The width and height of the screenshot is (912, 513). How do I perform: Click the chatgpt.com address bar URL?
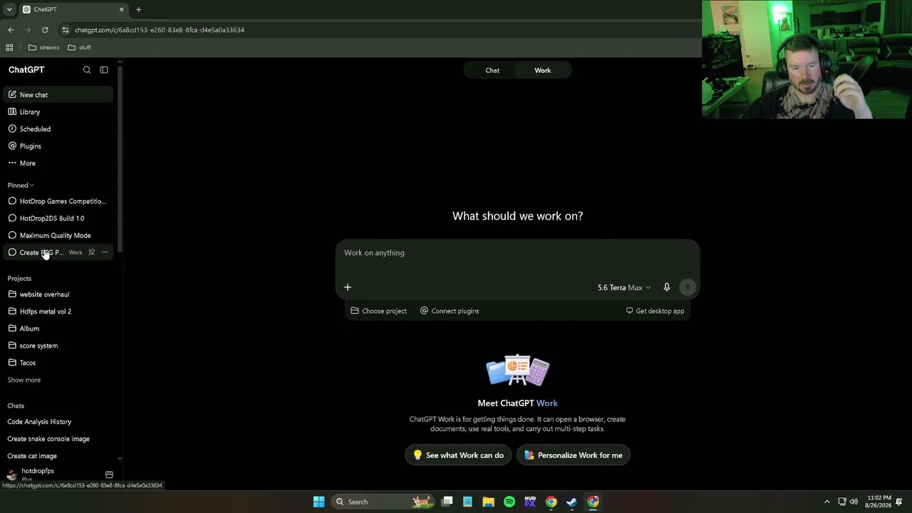click(x=160, y=30)
